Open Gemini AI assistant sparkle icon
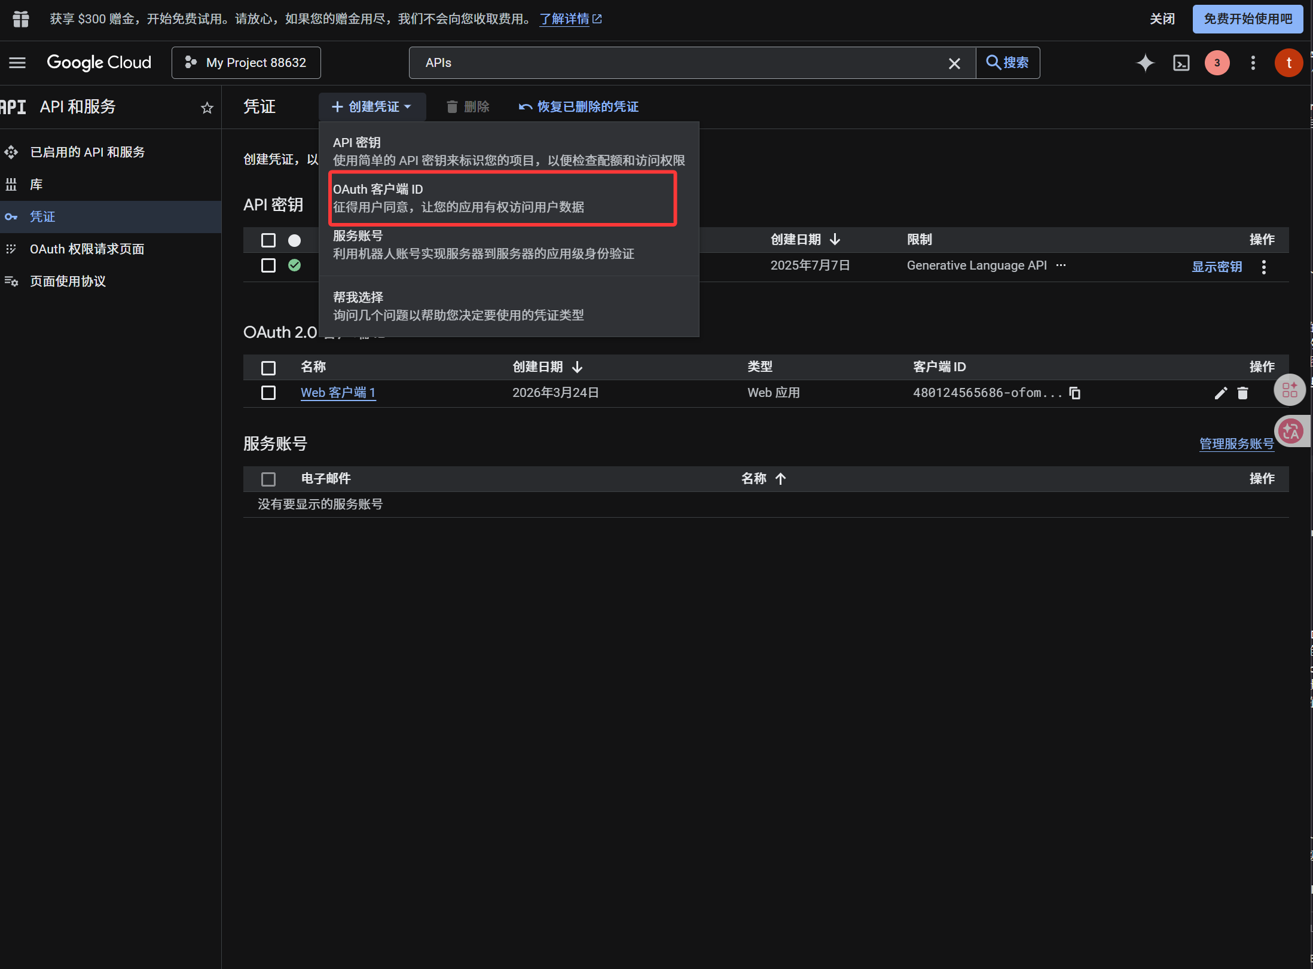This screenshot has width=1313, height=969. [1145, 63]
